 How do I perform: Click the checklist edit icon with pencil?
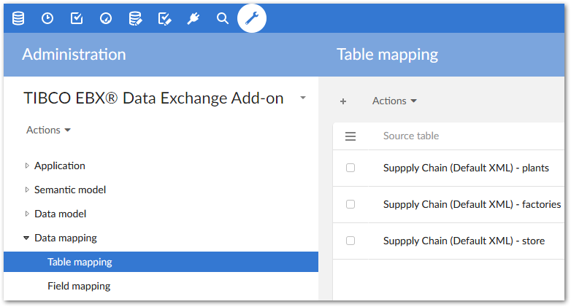(164, 18)
